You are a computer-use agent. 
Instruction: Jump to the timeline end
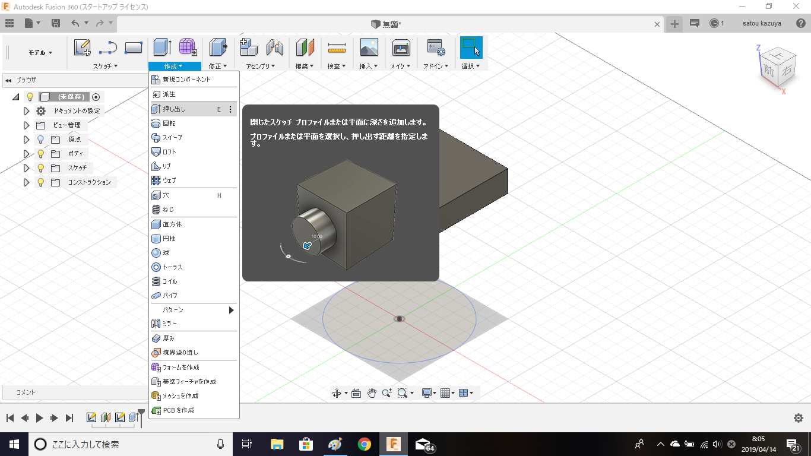point(69,418)
